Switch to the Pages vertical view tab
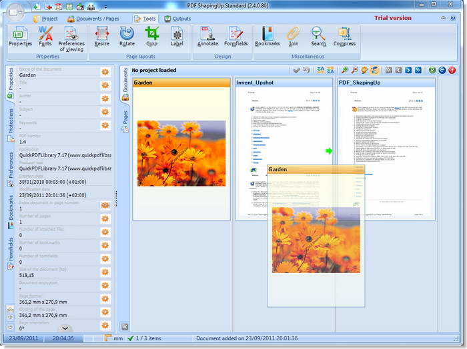The image size is (467, 349). coord(125,121)
